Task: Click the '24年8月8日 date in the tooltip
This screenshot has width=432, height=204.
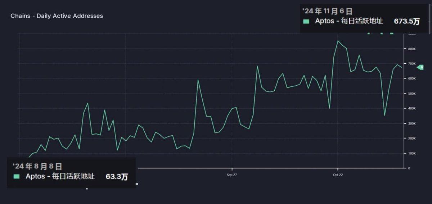Action: pyautogui.click(x=37, y=166)
